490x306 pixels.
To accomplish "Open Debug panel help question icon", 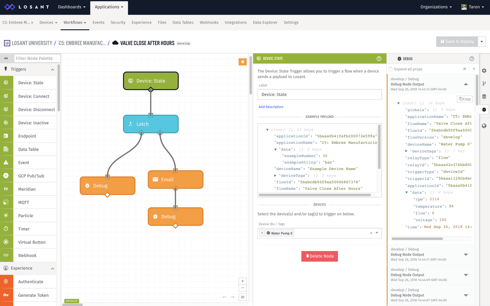I will tap(472, 59).
